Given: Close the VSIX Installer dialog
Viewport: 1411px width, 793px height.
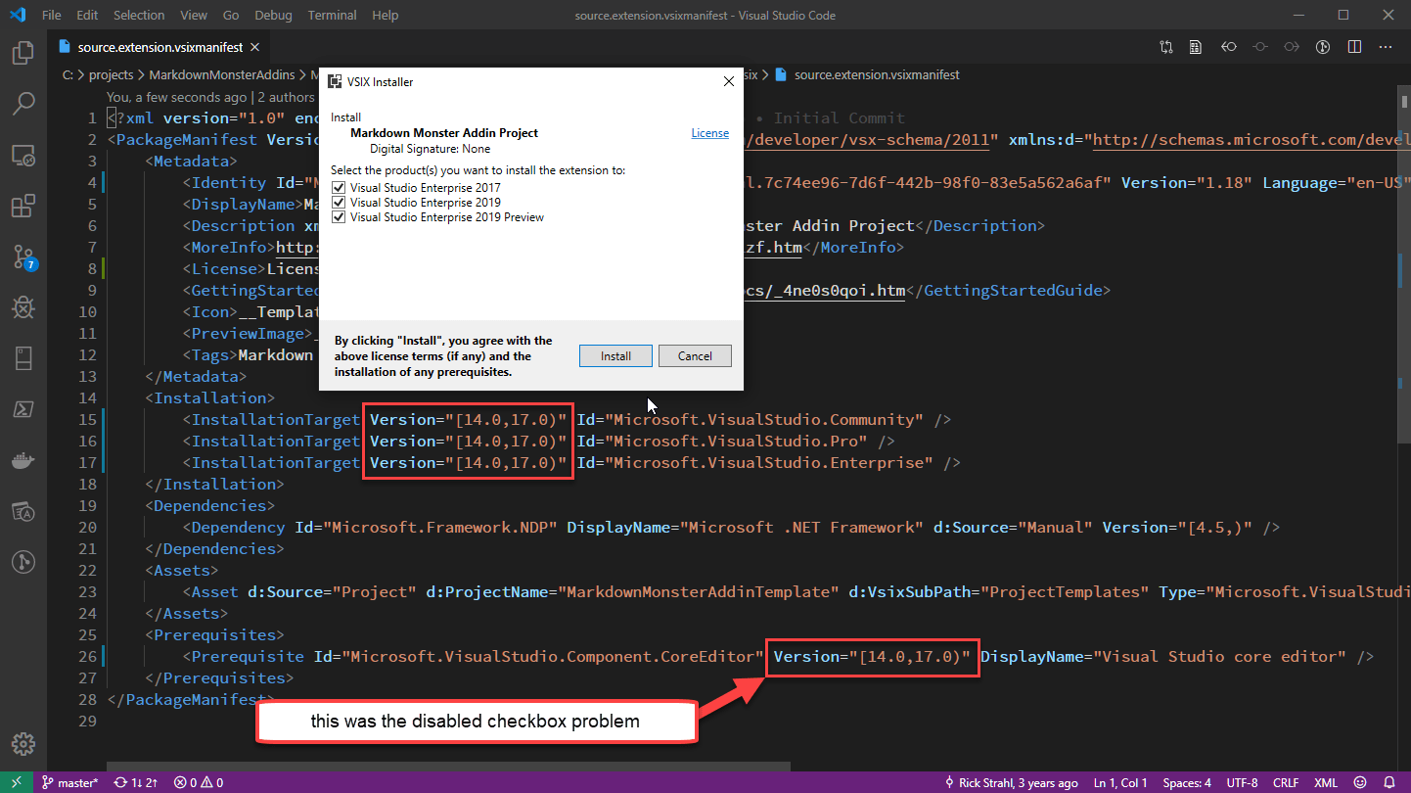Looking at the screenshot, I should [728, 82].
